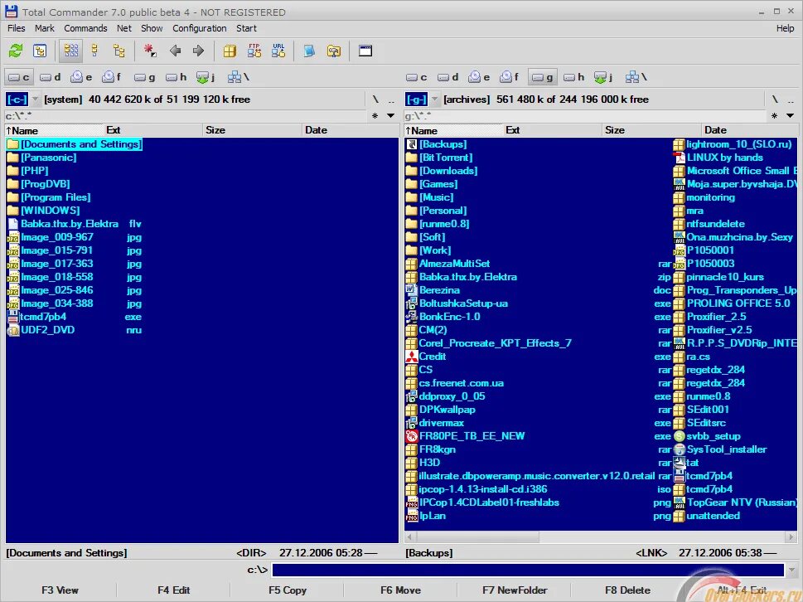This screenshot has width=803, height=602.
Task: Switch to brief view with toolbar icon
Action: [70, 50]
